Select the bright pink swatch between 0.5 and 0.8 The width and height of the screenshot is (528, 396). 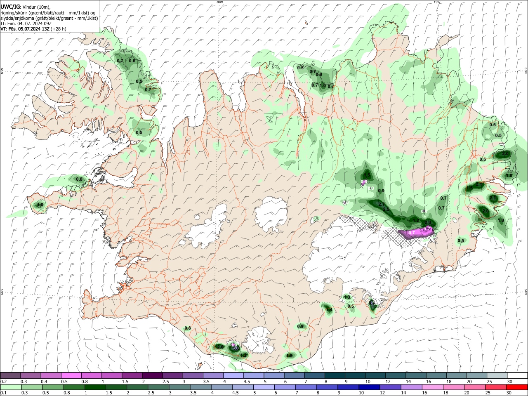(x=71, y=375)
